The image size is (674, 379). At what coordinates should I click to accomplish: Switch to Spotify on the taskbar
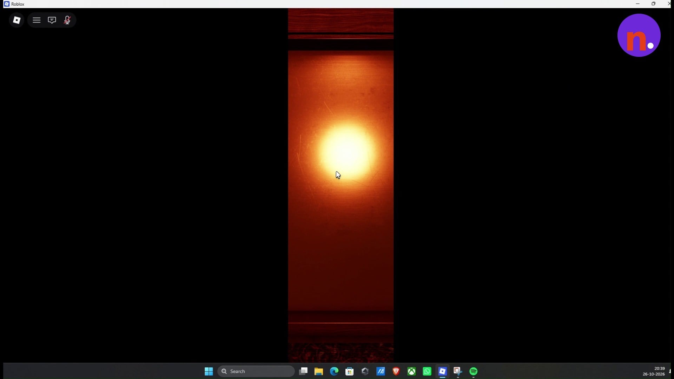pyautogui.click(x=473, y=371)
